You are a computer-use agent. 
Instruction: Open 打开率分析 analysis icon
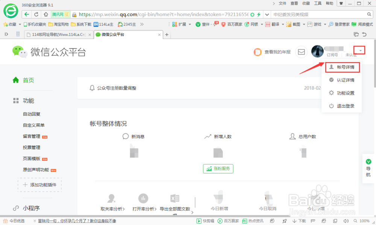point(144,199)
